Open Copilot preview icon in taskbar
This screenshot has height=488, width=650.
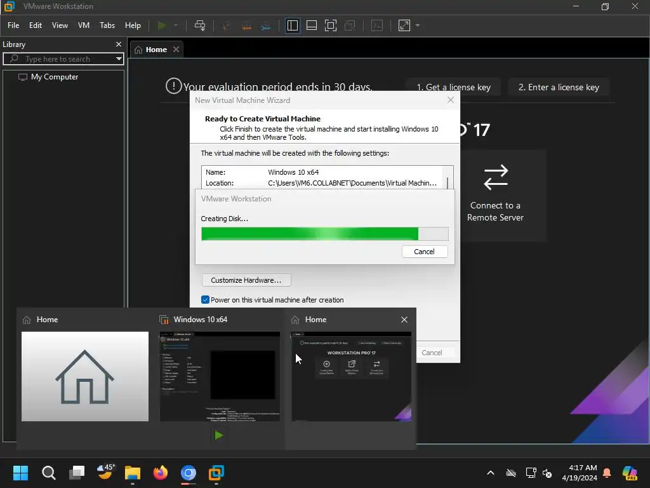(630, 473)
